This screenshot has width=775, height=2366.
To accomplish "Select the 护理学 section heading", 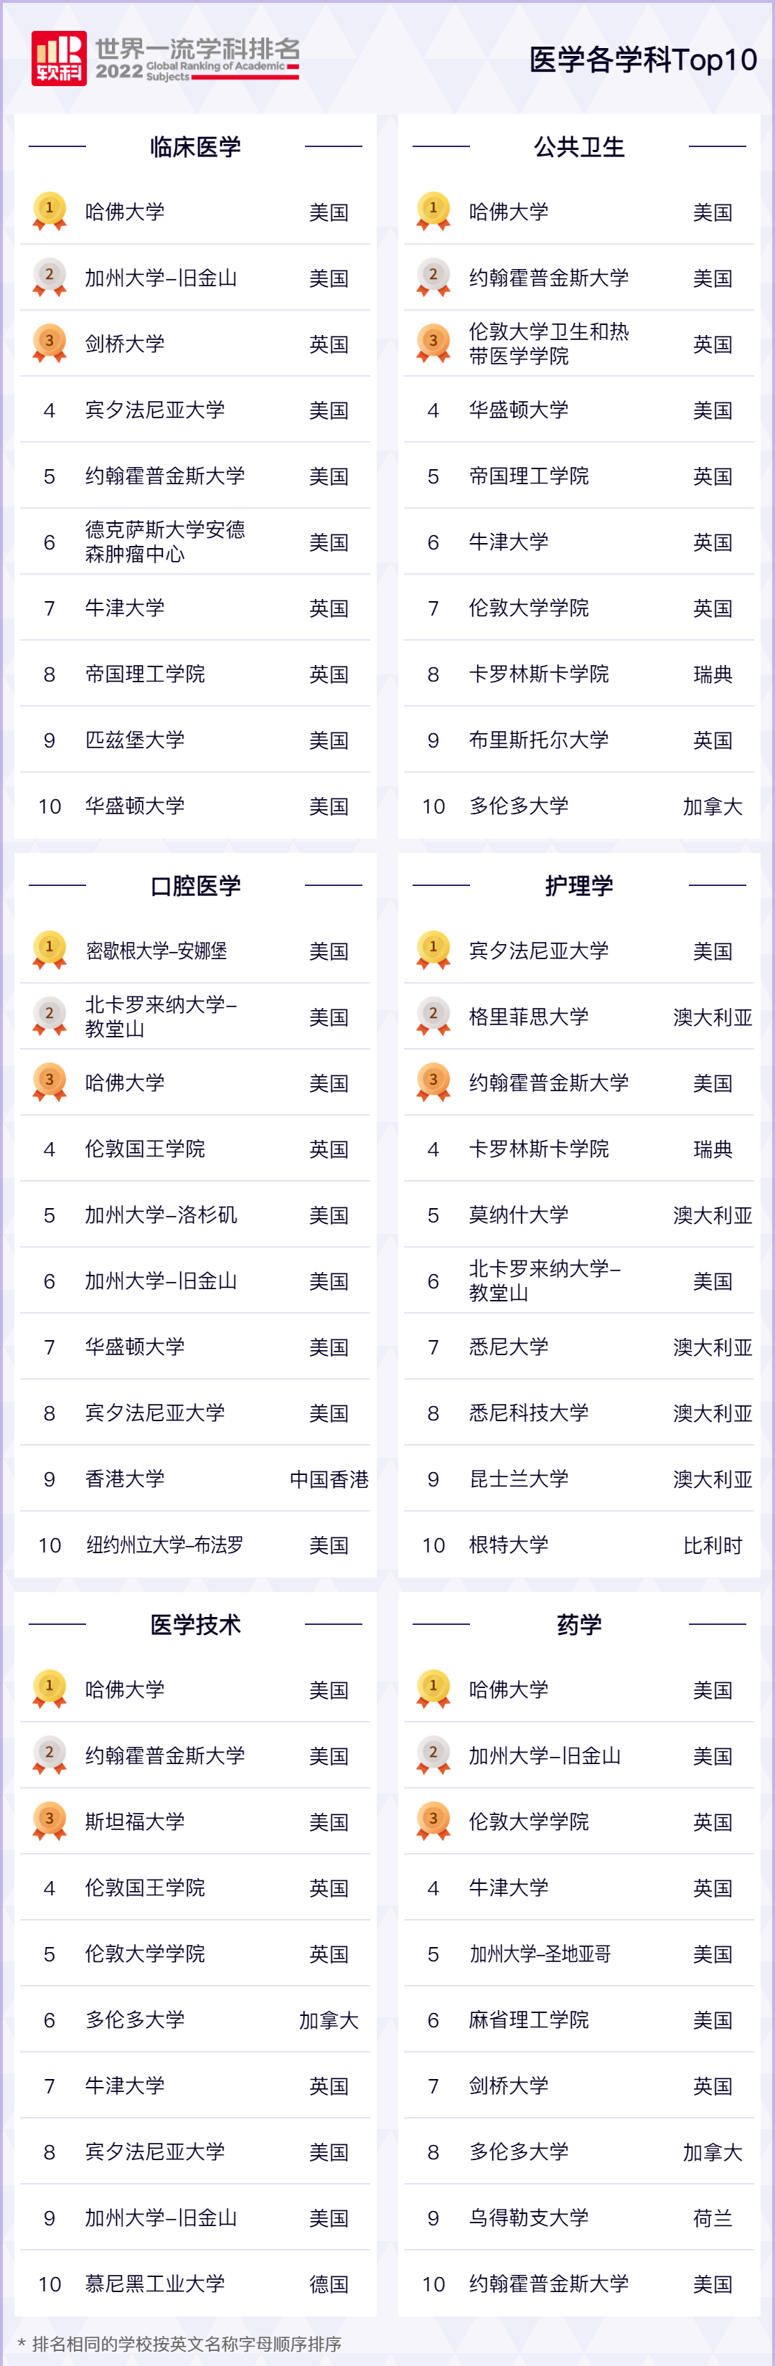I will click(578, 885).
